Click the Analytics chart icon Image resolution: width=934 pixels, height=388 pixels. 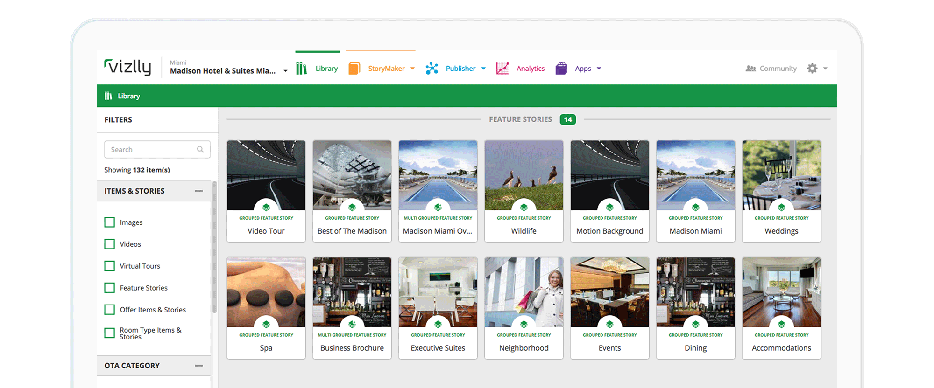point(502,69)
